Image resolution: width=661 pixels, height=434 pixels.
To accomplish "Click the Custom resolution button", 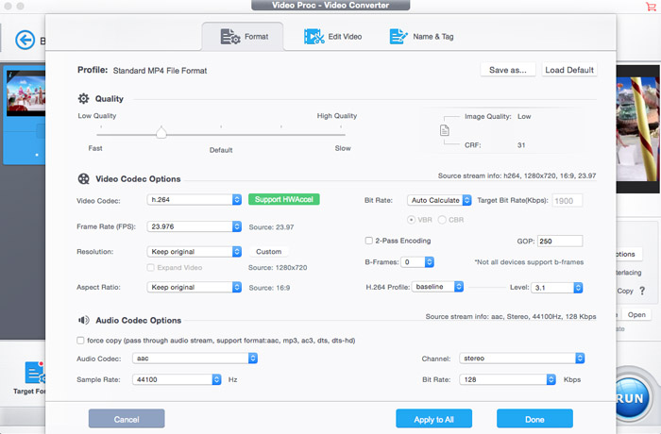I will tap(268, 252).
